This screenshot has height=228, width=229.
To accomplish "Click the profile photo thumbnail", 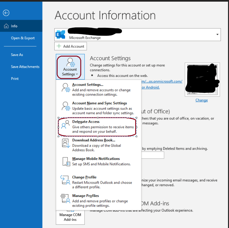I will click(202, 79).
